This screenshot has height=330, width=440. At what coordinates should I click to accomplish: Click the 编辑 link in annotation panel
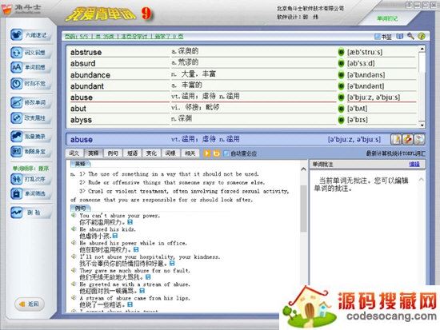coord(414,165)
